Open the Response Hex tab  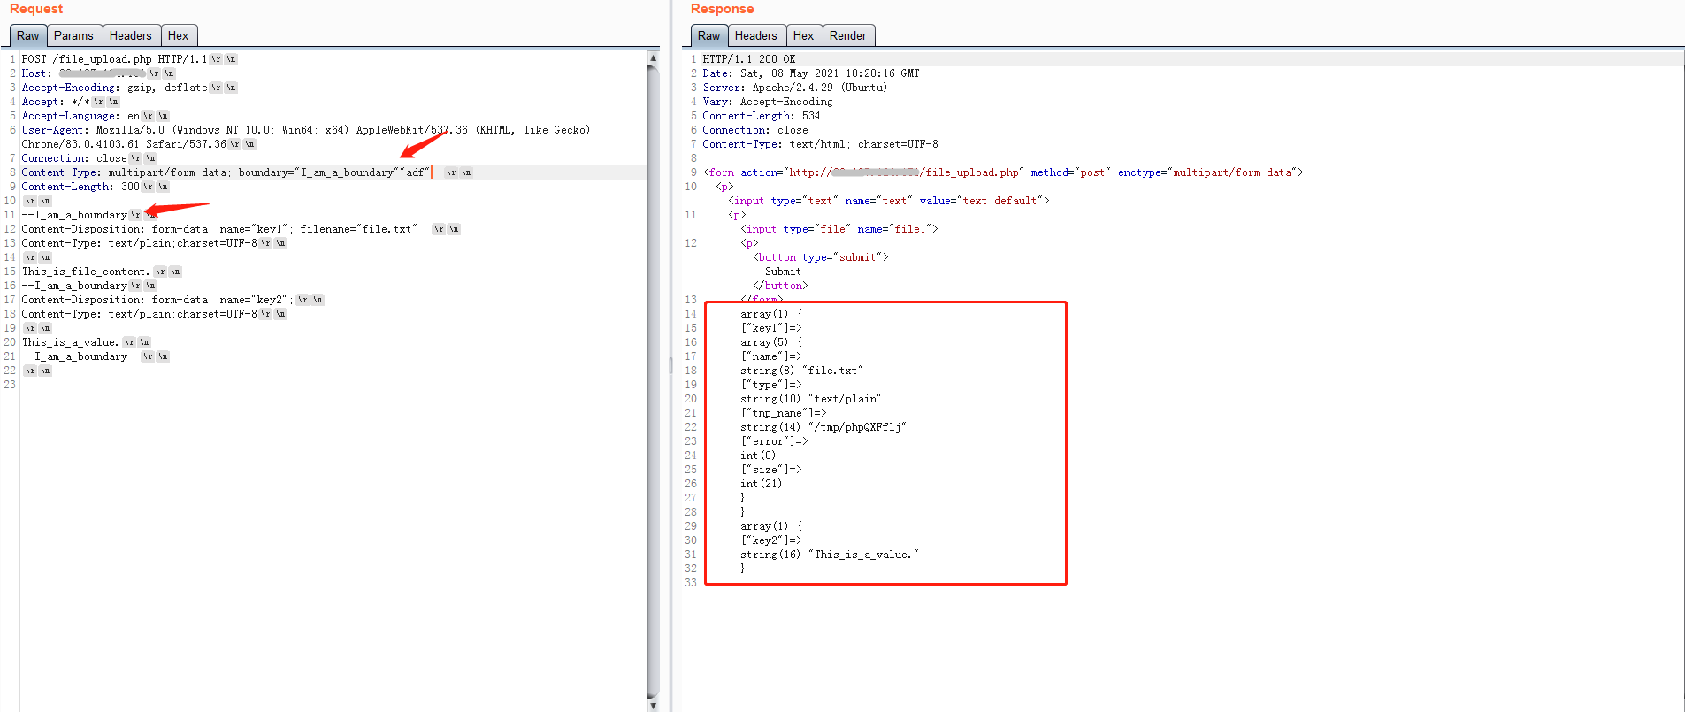click(x=804, y=35)
